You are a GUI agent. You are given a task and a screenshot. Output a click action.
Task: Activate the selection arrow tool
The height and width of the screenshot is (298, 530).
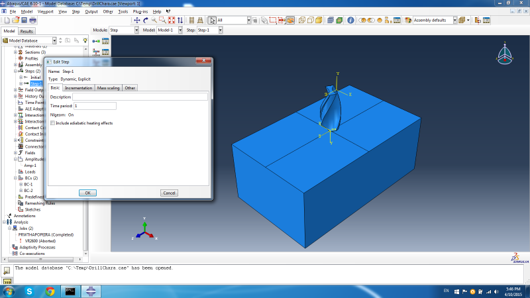212,21
